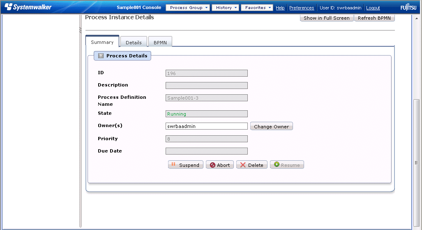Screen dimensions: 422x230
Task: Click the Sample001 Console title
Action: tap(139, 7)
